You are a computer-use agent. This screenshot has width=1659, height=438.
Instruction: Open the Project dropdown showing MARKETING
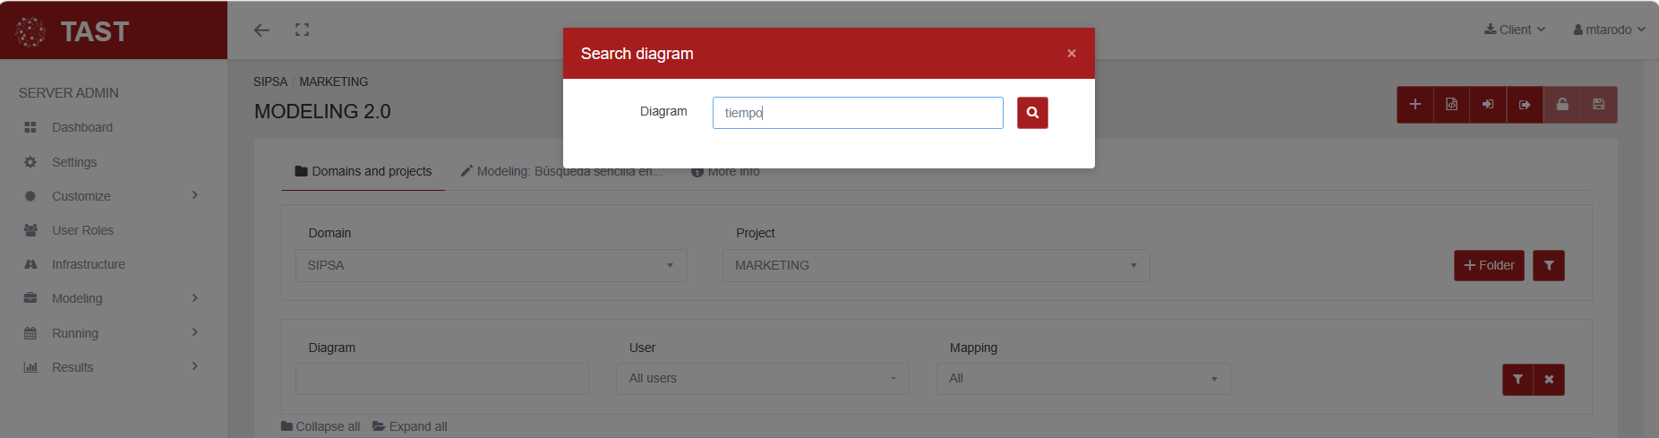pos(936,266)
